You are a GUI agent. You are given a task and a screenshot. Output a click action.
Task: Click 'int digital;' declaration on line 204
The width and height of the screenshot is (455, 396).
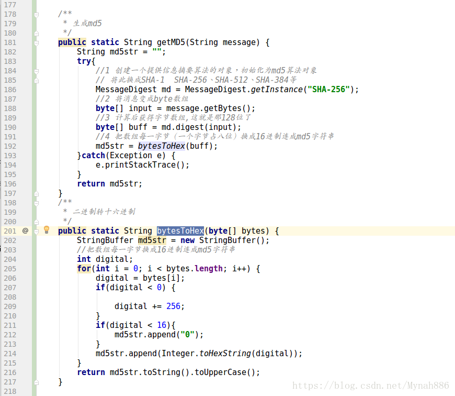[105, 259]
